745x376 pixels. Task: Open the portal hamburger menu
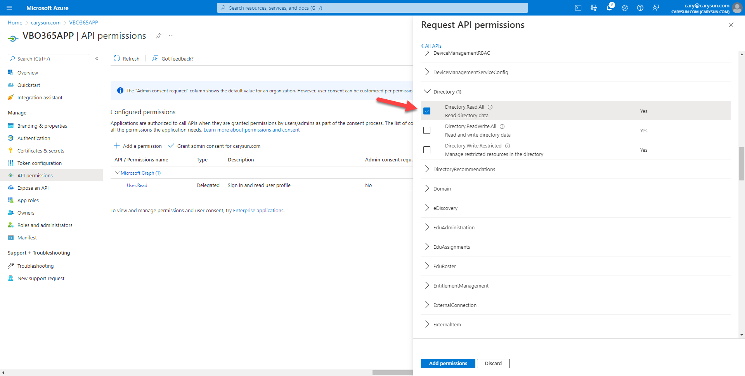(x=9, y=8)
